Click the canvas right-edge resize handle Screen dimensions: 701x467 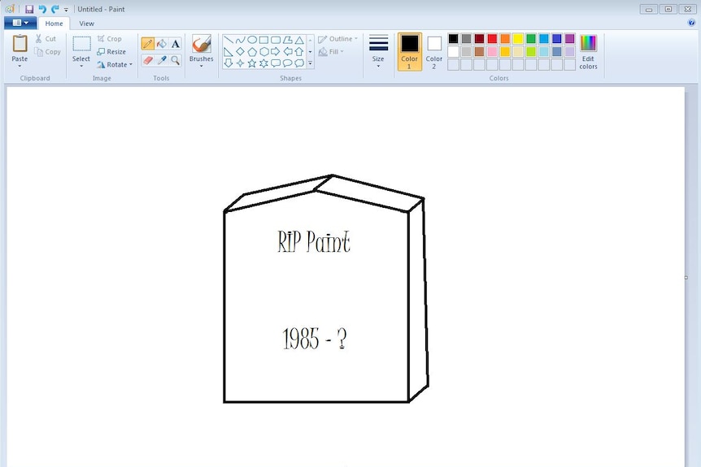[686, 278]
